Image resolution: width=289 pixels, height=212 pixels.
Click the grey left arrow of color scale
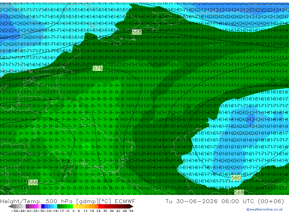click(x=10, y=207)
